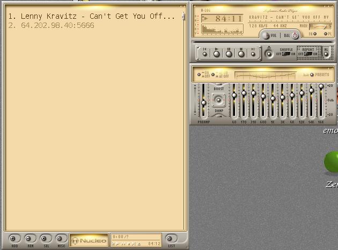Screen dimensions: 338x250
Task: Click the seek bar under song title
Action: pos(290,22)
